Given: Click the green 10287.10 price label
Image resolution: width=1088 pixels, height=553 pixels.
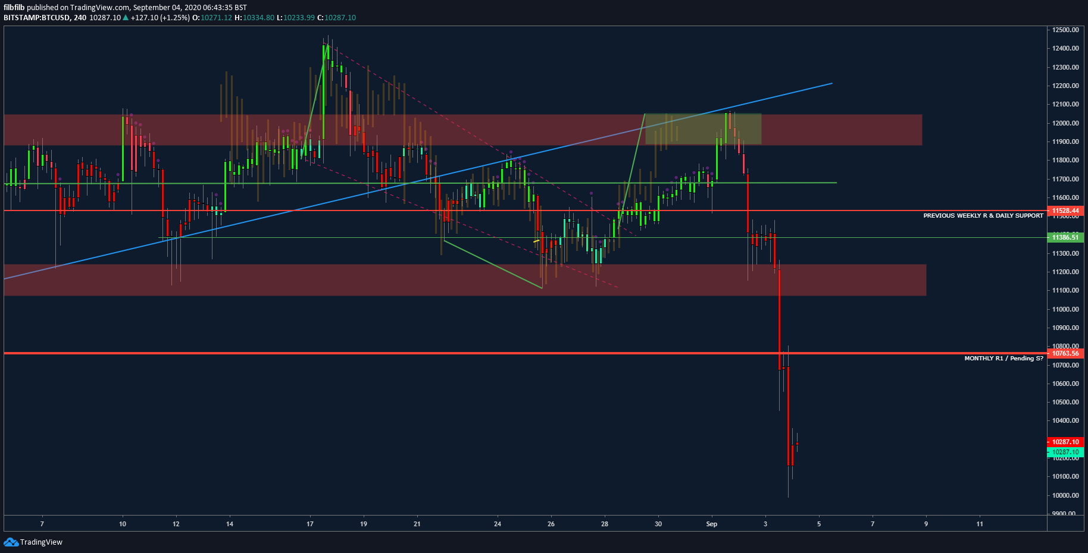Looking at the screenshot, I should click(x=1065, y=452).
